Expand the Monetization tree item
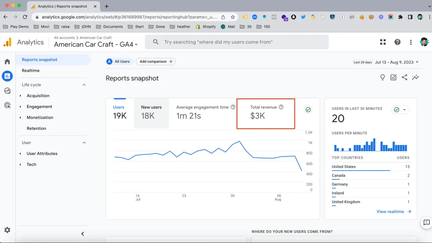Image resolution: width=432 pixels, height=243 pixels. (21, 117)
